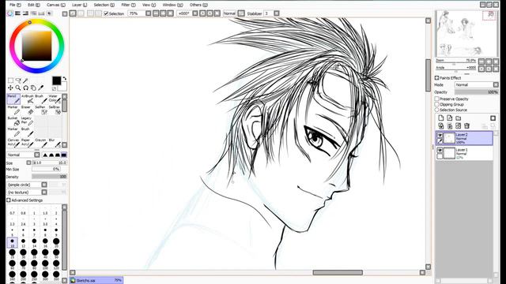Open the Window menu
506x284 pixels.
[x=172, y=5]
